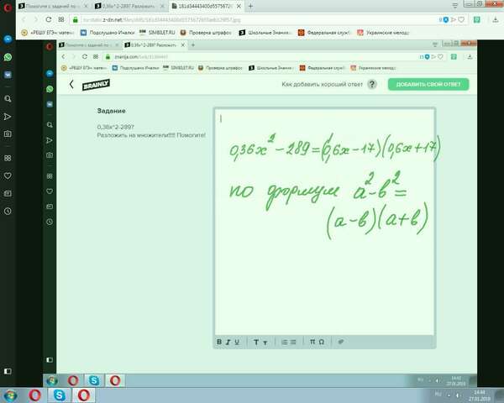Screen dimensions: 504x403
Task: Open news panel in the outer sidebar
Action: (x=8, y=193)
